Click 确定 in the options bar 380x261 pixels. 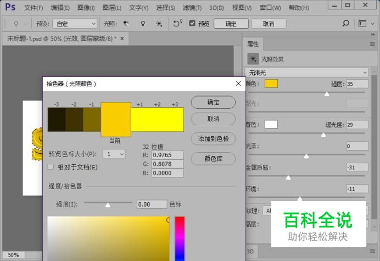(231, 24)
